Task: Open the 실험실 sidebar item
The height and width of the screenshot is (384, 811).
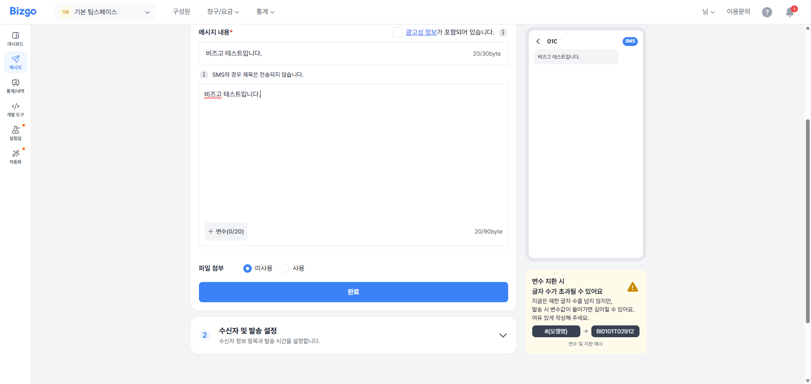Action: click(x=15, y=133)
